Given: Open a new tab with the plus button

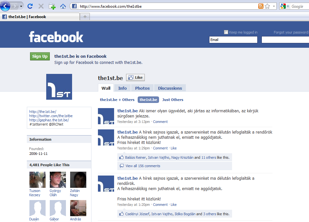Looking at the screenshot, I should pyautogui.click(x=85, y=17).
